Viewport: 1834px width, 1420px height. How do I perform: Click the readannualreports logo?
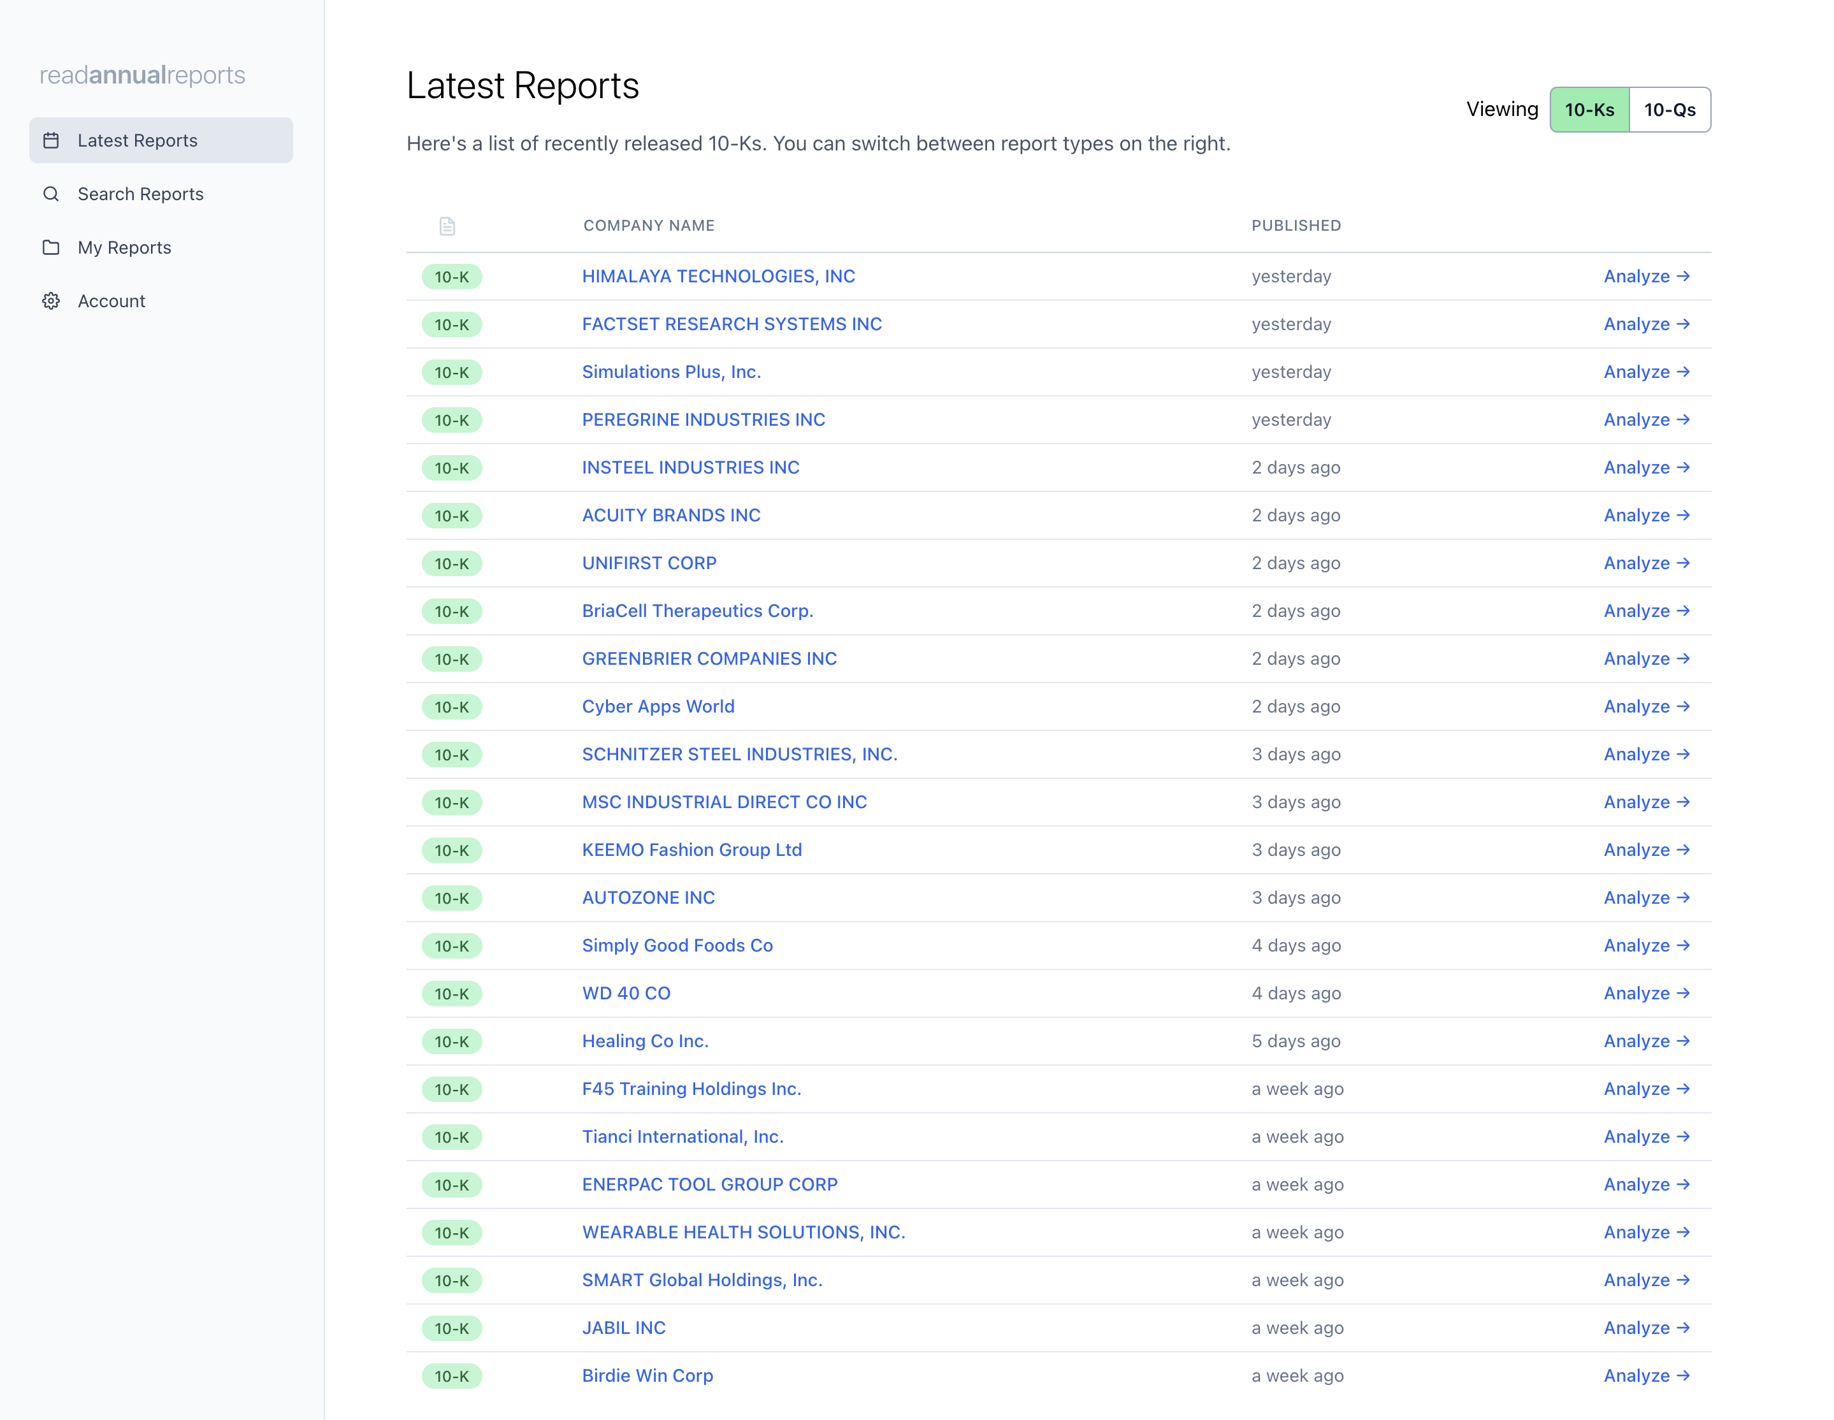pyautogui.click(x=142, y=75)
